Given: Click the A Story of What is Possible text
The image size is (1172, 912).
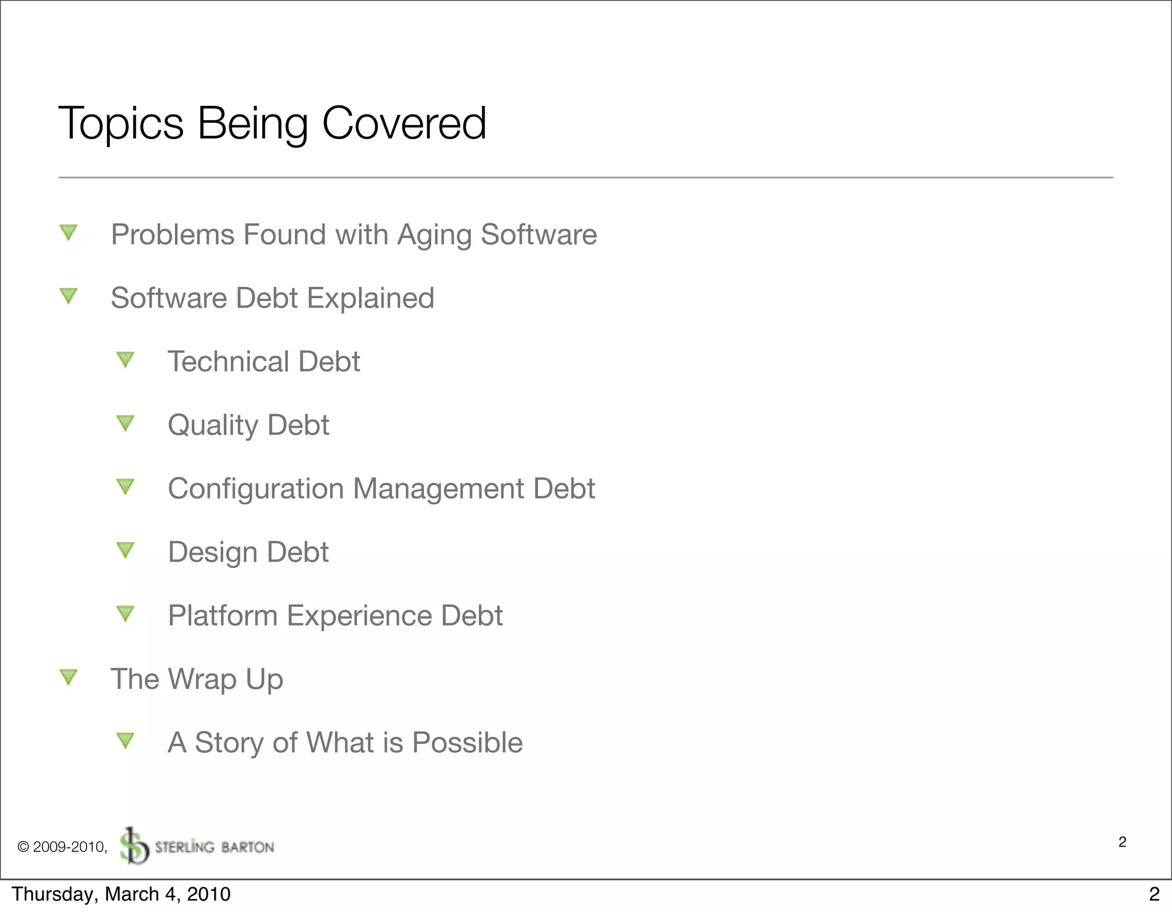Looking at the screenshot, I should tap(345, 743).
